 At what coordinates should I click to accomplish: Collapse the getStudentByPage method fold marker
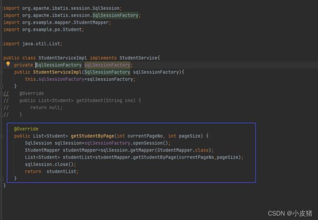coord(1,136)
